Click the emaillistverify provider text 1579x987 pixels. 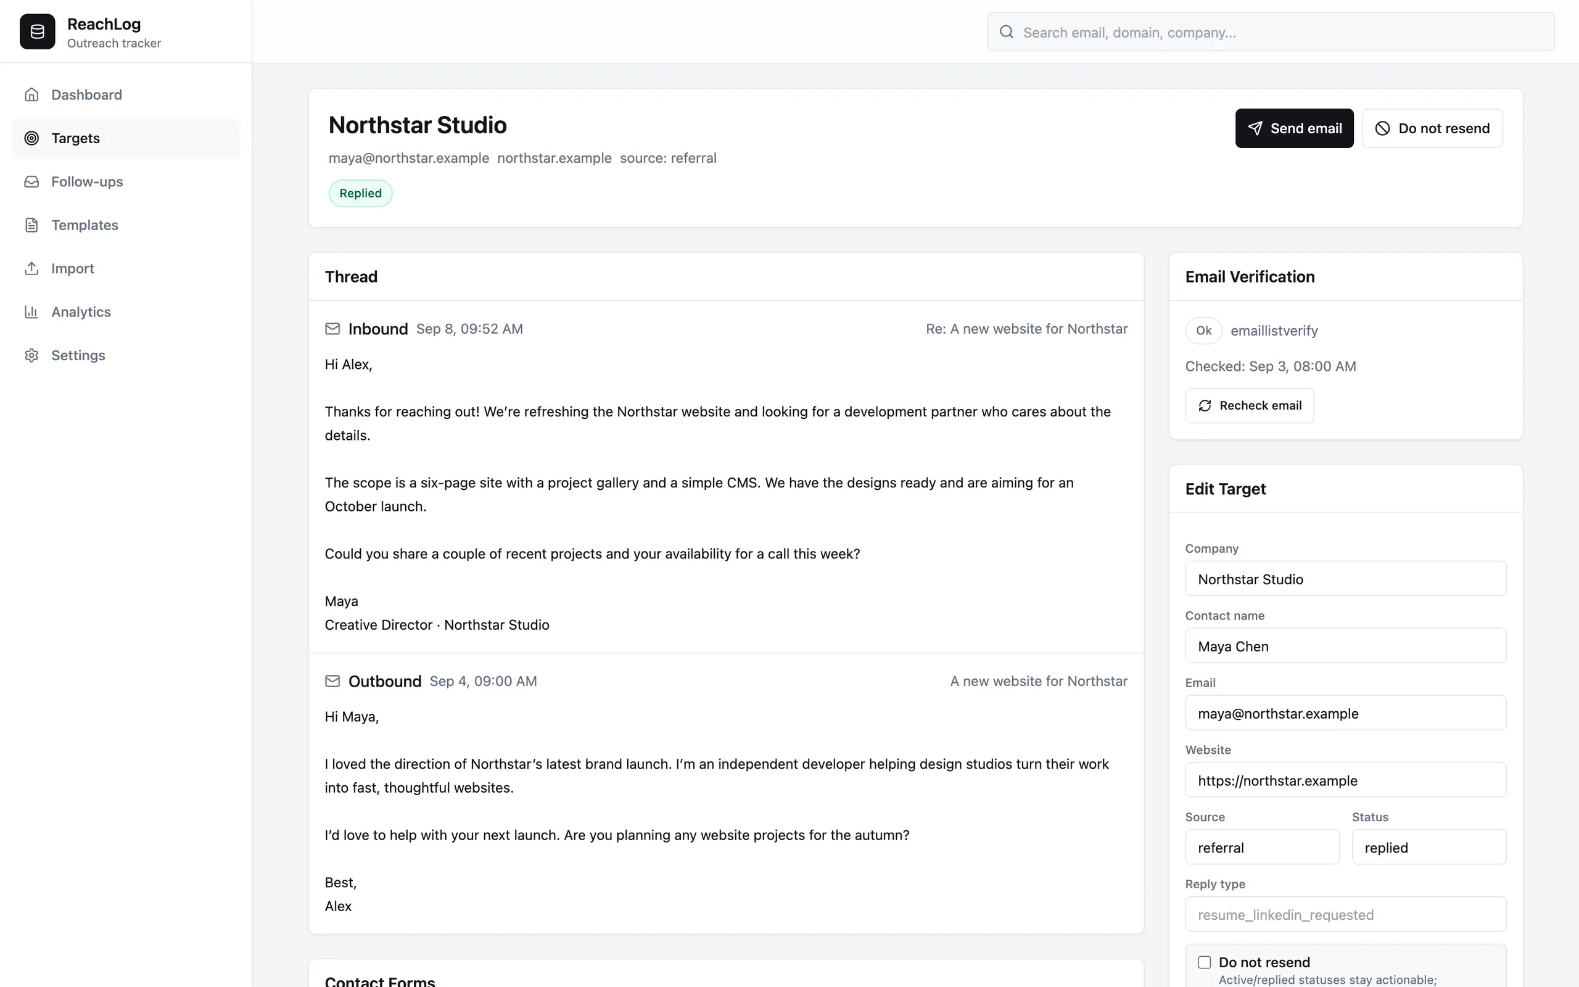[1274, 331]
